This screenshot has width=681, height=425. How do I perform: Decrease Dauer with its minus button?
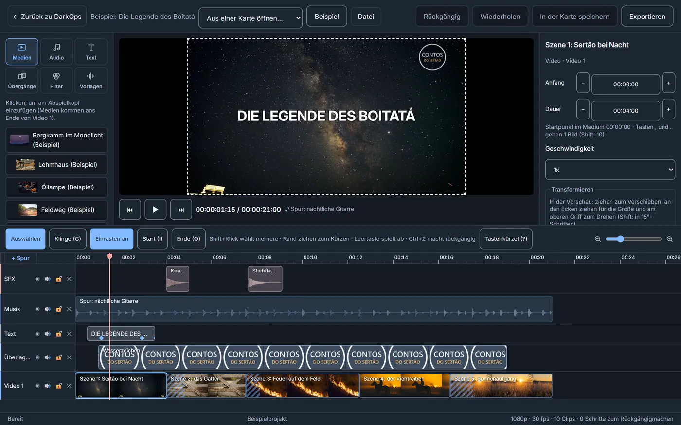click(x=583, y=110)
